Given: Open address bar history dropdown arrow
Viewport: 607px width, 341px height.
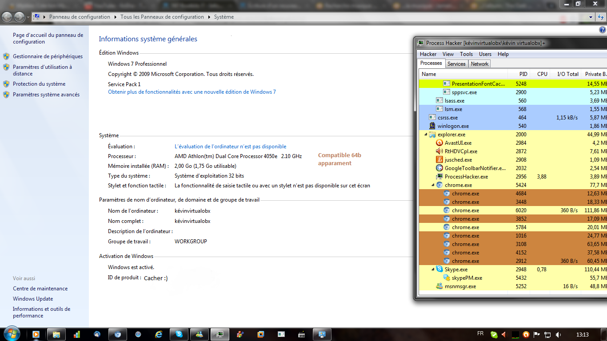Looking at the screenshot, I should (591, 17).
